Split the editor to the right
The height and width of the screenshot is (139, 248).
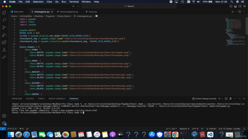pos(239,12)
